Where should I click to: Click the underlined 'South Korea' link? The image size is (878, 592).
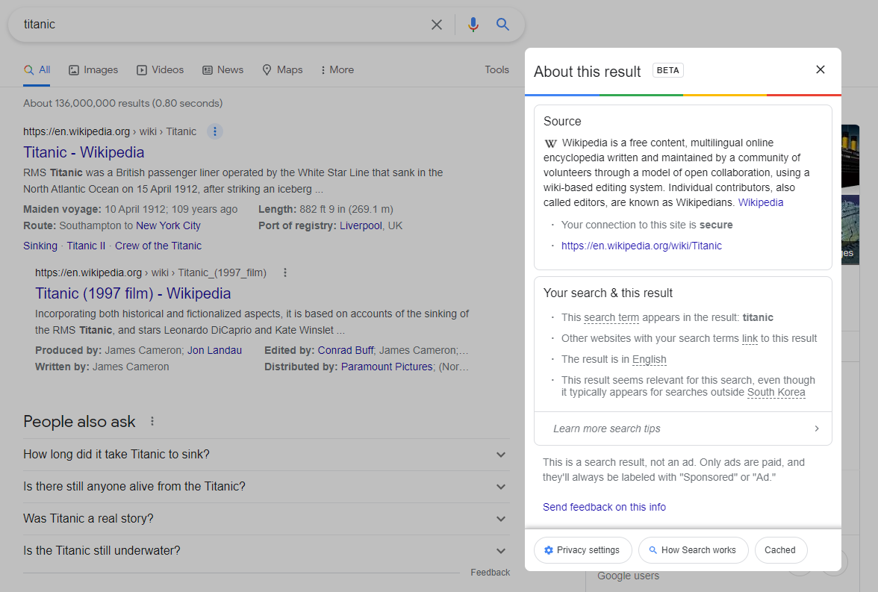pos(776,393)
